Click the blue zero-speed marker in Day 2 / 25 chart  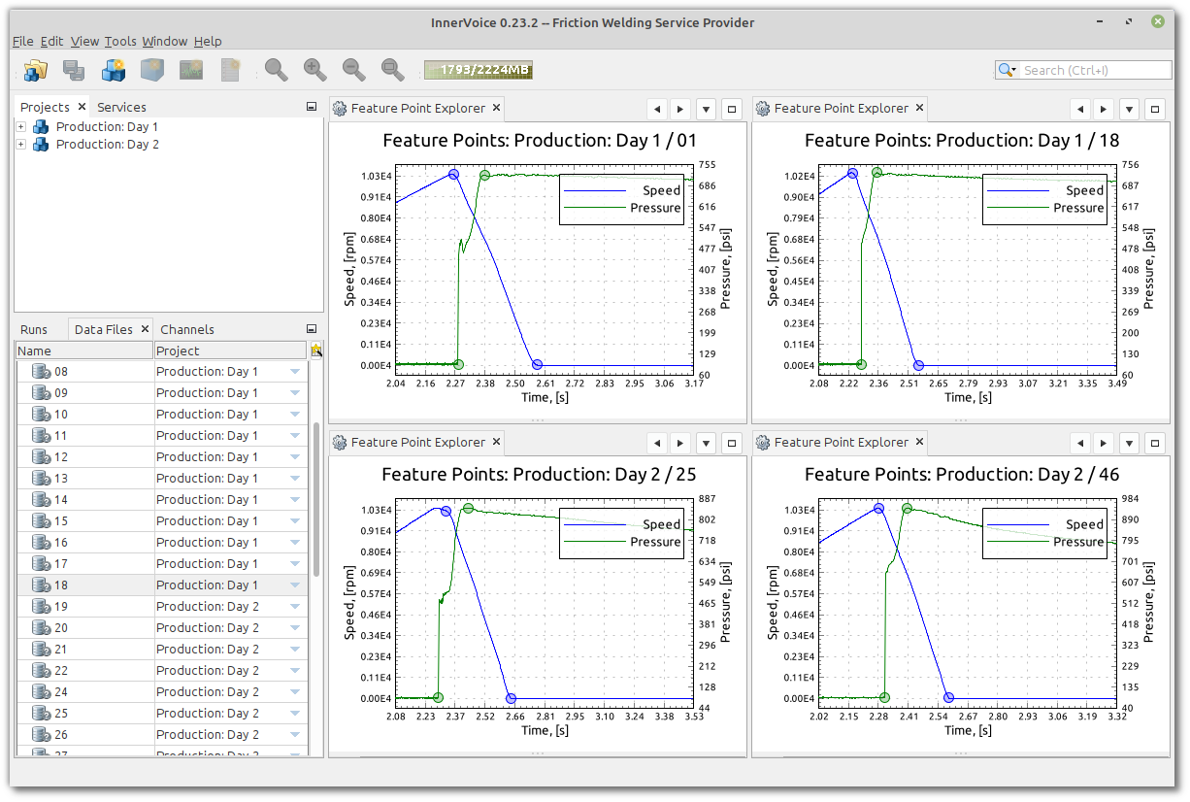tap(511, 698)
